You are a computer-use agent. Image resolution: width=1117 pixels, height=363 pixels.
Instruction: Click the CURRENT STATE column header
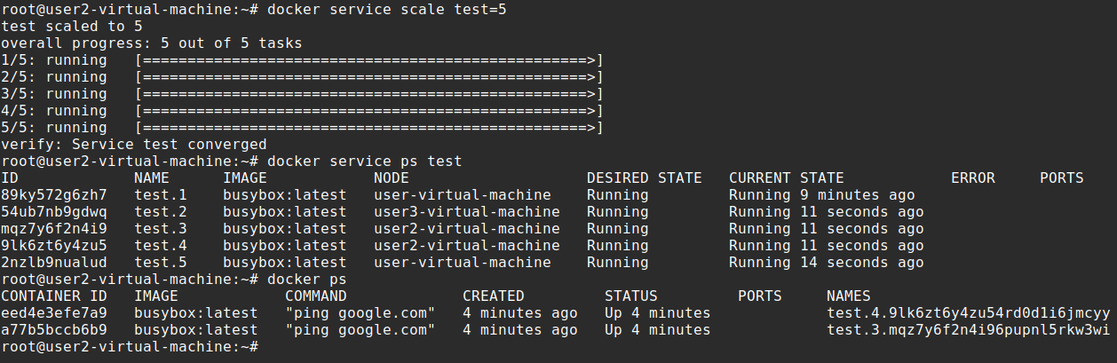[786, 178]
